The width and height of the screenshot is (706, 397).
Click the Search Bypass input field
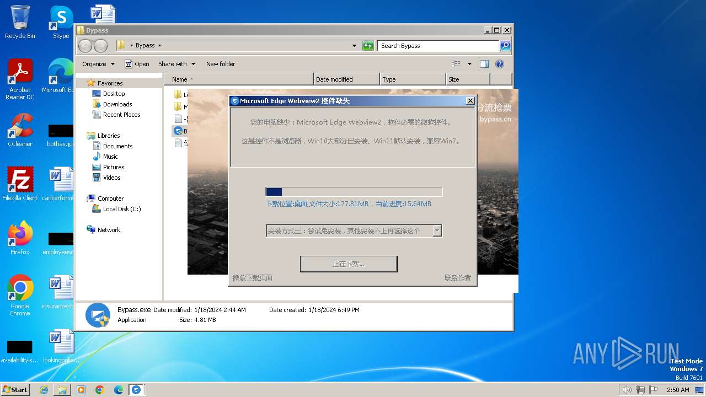pos(438,46)
